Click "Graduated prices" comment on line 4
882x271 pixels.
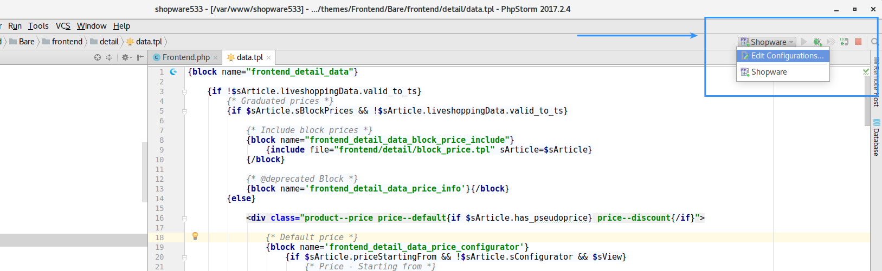pos(280,101)
